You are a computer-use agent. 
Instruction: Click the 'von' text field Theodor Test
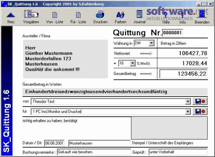(x=108, y=101)
